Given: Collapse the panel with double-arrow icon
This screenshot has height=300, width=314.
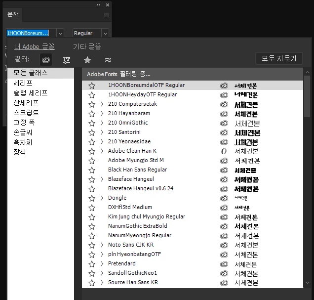Looking at the screenshot, I should [99, 5].
